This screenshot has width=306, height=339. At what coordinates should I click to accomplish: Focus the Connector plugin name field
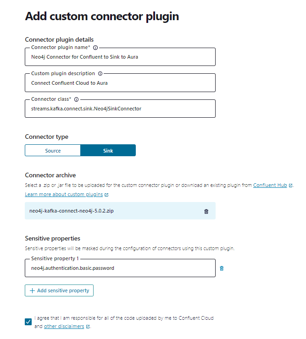coord(120,57)
